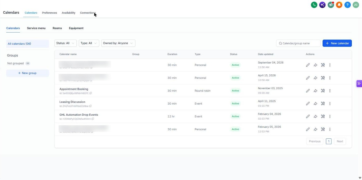Open three-dot menu in February 05, 2026 row
The width and height of the screenshot is (362, 180).
coord(330,129)
